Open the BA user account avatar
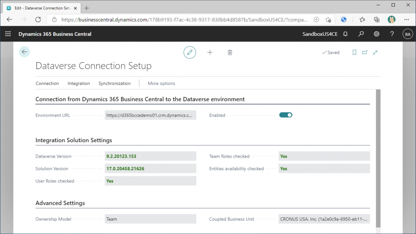The height and width of the screenshot is (234, 416). coord(407,34)
